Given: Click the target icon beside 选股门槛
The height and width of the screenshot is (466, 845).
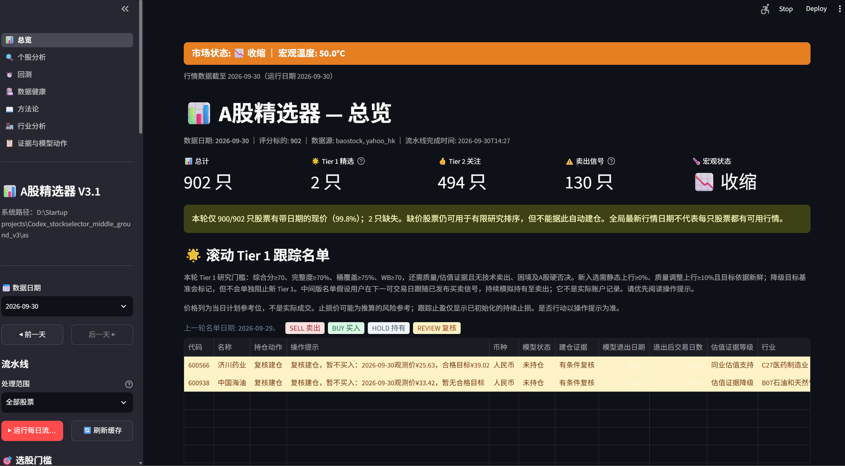Looking at the screenshot, I should pyautogui.click(x=7, y=460).
